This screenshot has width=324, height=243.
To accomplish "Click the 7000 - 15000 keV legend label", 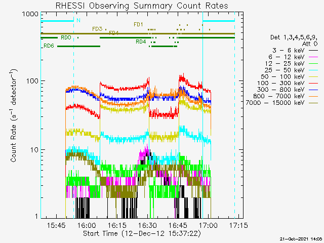I will 275,102.
